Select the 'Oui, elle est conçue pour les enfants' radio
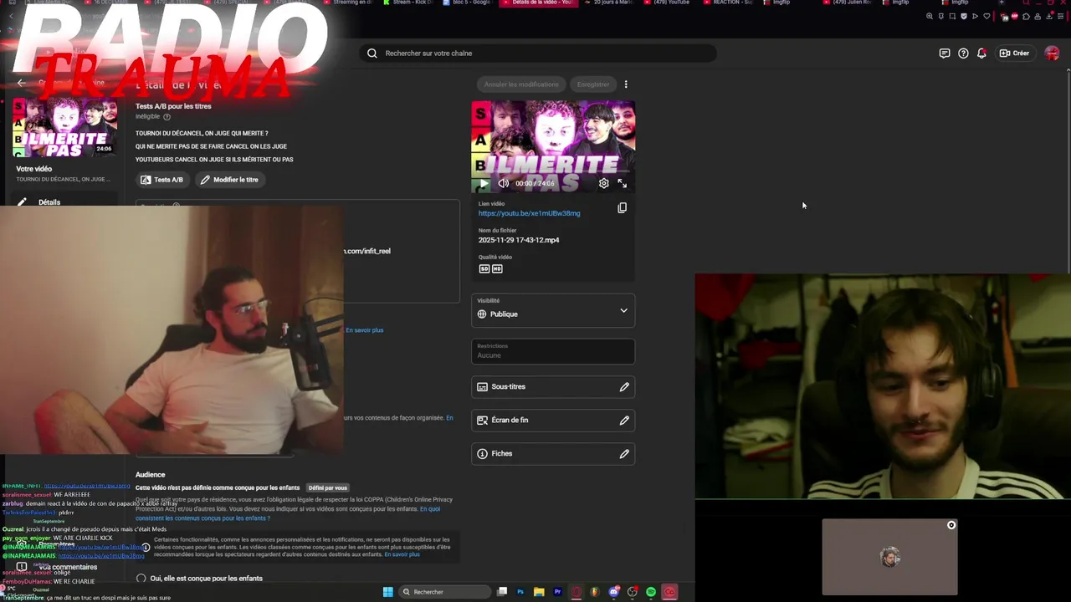The image size is (1071, 602). [141, 579]
